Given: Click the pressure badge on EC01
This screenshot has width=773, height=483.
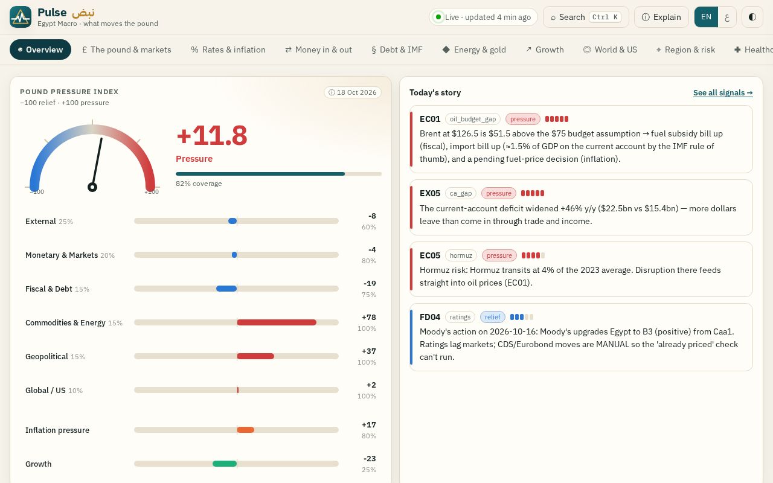Looking at the screenshot, I should pyautogui.click(x=523, y=119).
